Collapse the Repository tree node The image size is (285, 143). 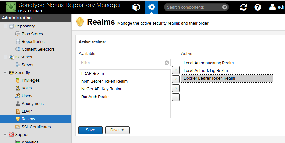6,26
